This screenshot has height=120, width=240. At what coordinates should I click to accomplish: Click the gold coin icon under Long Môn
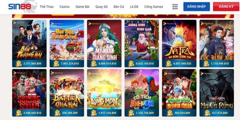click(x=94, y=113)
